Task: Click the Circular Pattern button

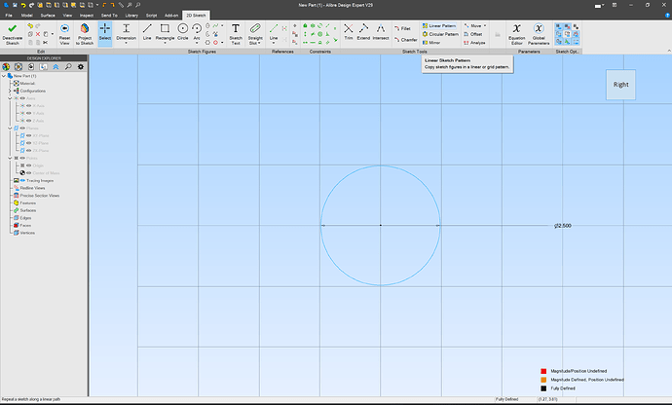Action: (440, 34)
